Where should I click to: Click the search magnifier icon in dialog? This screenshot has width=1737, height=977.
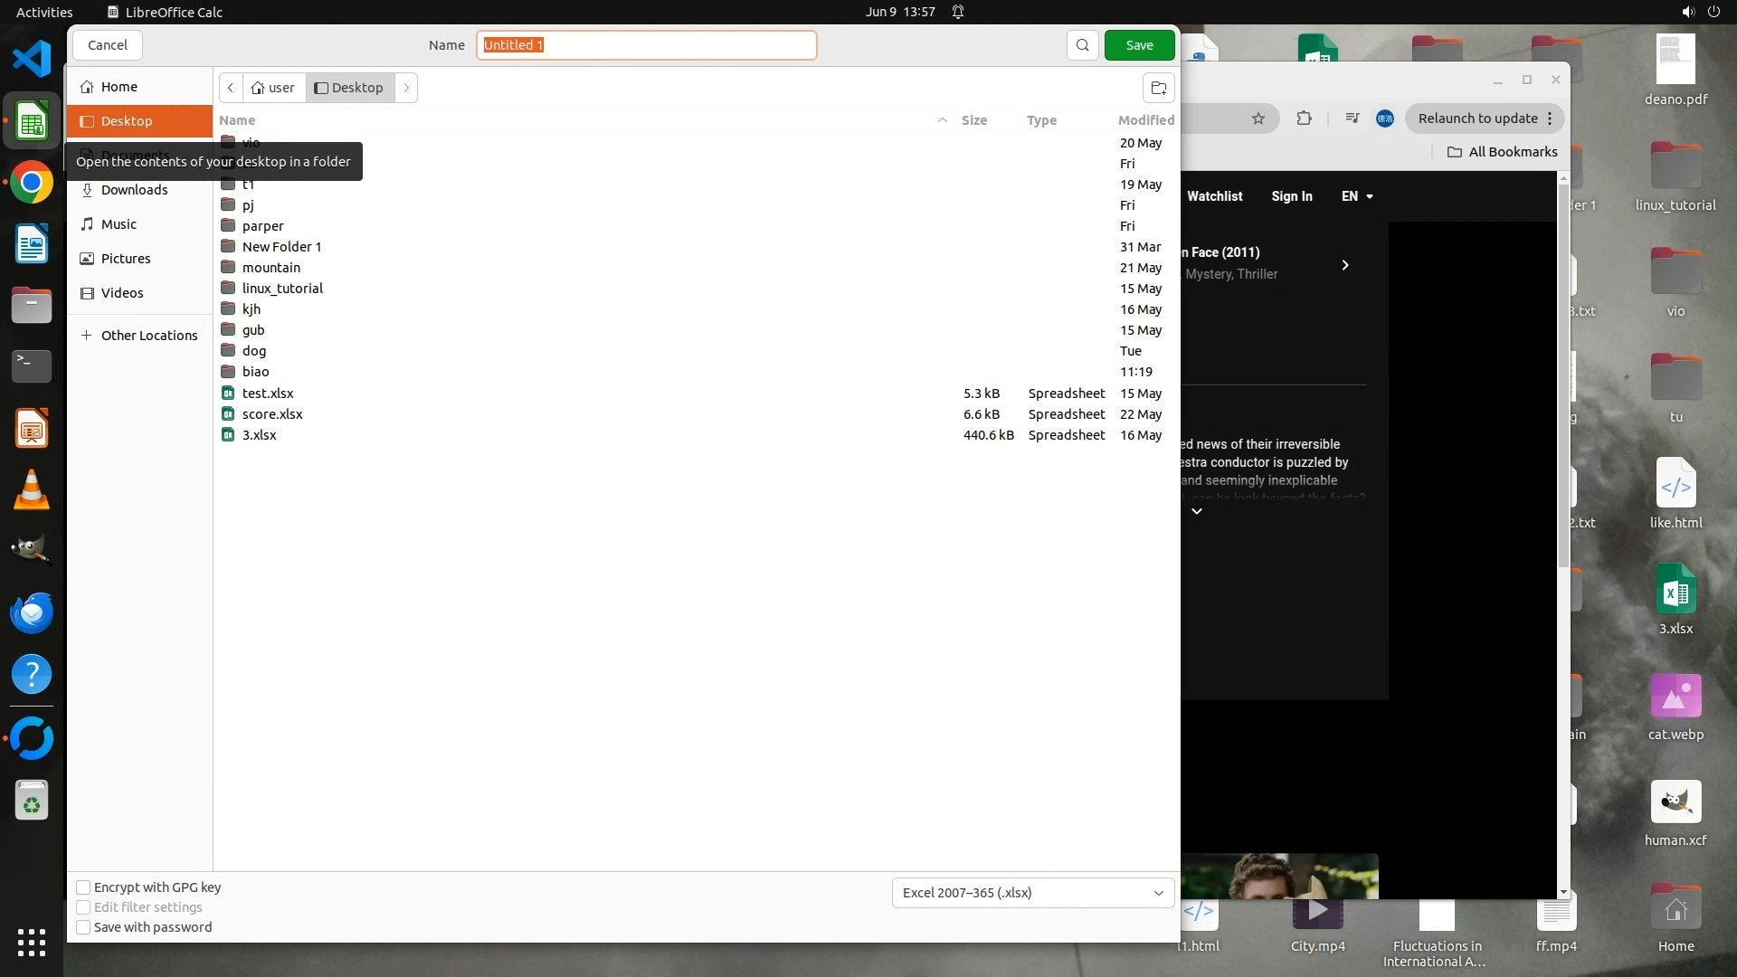pyautogui.click(x=1082, y=45)
